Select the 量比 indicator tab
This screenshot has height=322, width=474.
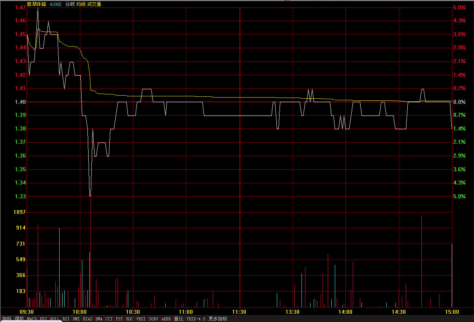coord(178,319)
